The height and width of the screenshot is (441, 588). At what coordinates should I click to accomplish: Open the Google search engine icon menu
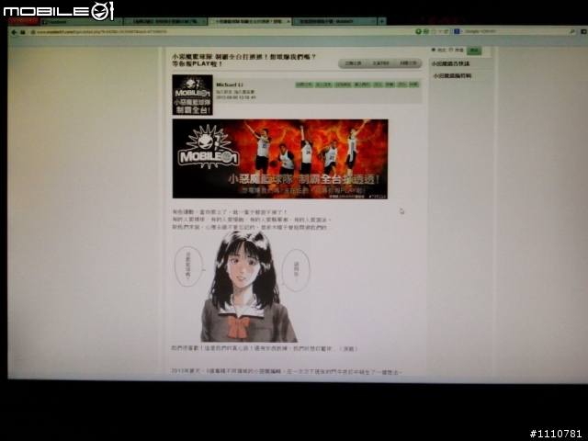tap(458, 31)
